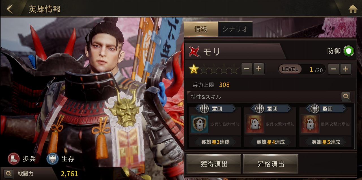Increase the LEVEL value with plus

click(346, 69)
